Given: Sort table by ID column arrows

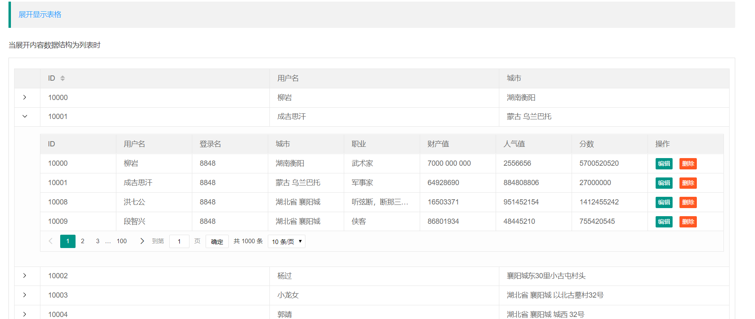Looking at the screenshot, I should pyautogui.click(x=63, y=78).
